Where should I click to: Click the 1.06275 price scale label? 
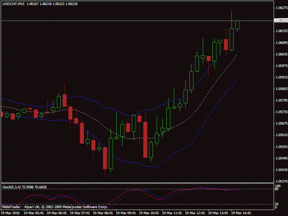point(282,8)
